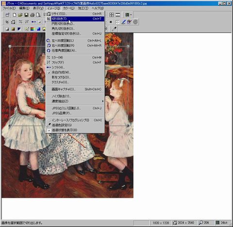Click the blue gradient toolbar icon
This screenshot has height=227, width=233.
click(38, 29)
